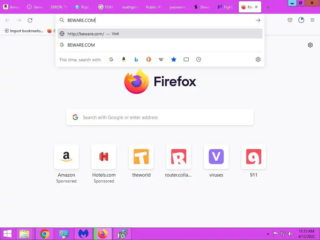Show hidden system tray icons
The height and width of the screenshot is (240, 320).
268,234
